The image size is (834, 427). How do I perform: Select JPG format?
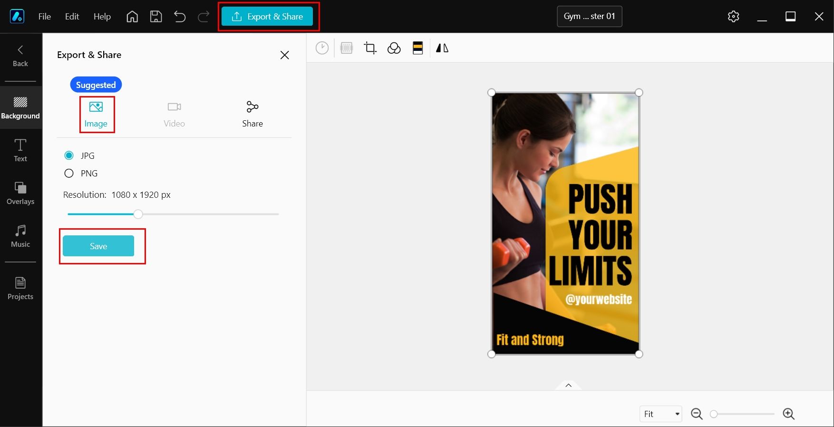point(69,155)
